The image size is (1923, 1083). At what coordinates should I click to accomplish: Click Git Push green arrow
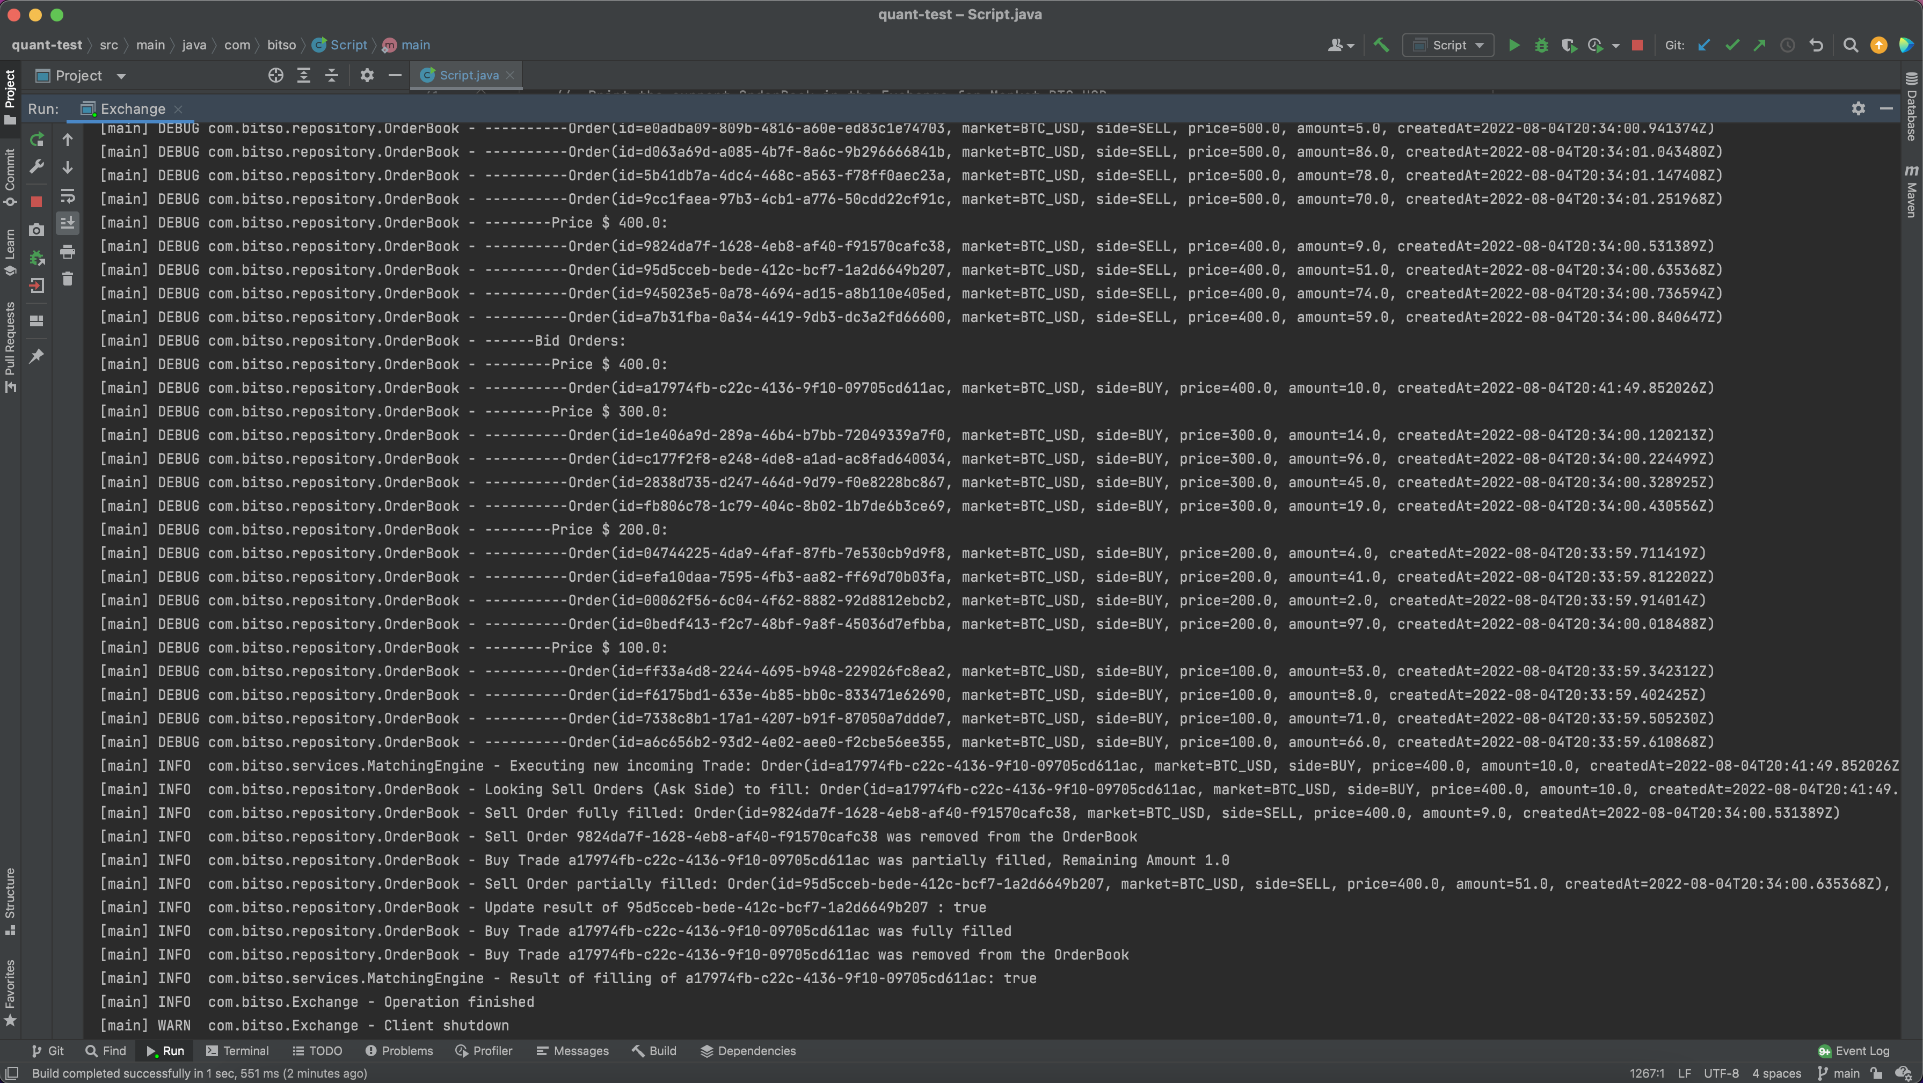1759,46
